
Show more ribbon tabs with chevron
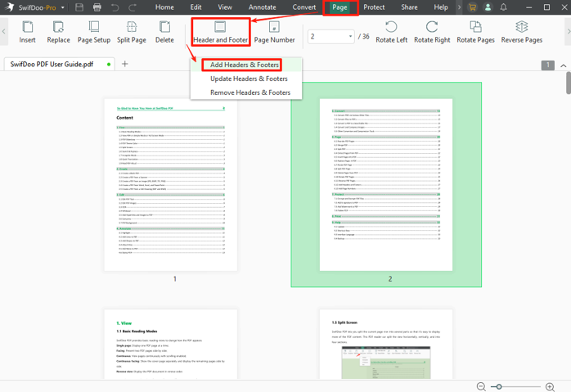[459, 7]
